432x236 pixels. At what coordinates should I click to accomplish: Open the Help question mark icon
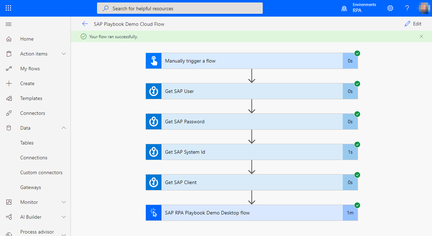click(407, 8)
